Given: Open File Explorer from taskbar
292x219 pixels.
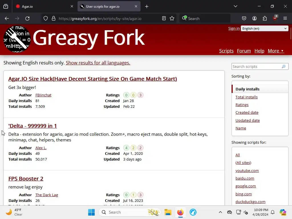Looking at the screenshot, I should [168, 212].
